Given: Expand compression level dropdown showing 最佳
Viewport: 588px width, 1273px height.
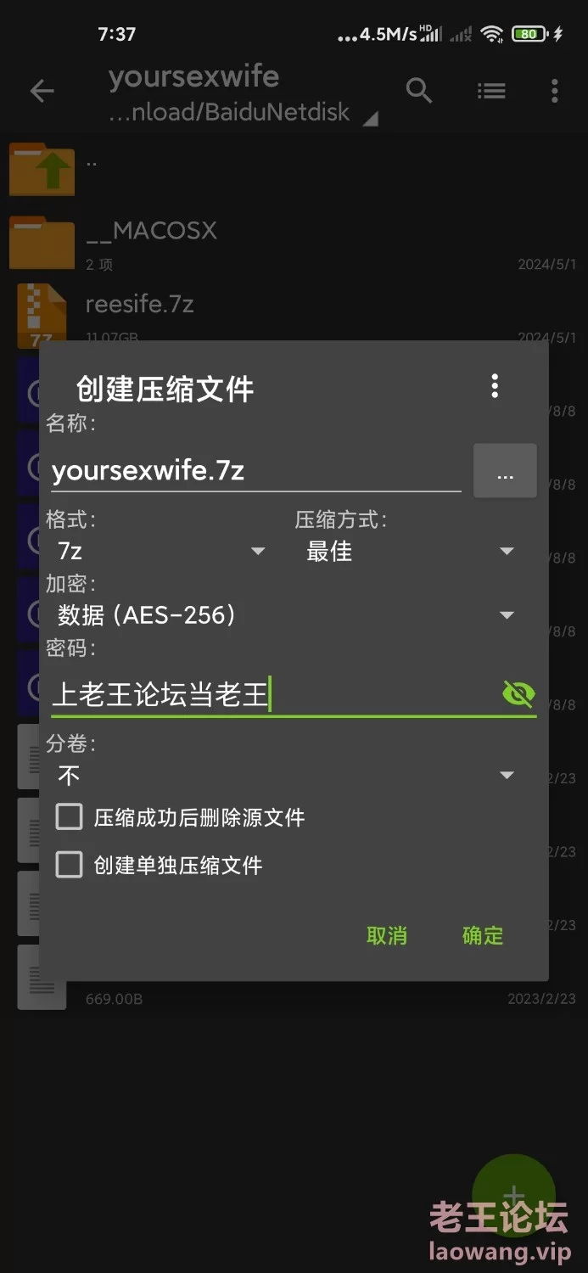Looking at the screenshot, I should tap(411, 551).
